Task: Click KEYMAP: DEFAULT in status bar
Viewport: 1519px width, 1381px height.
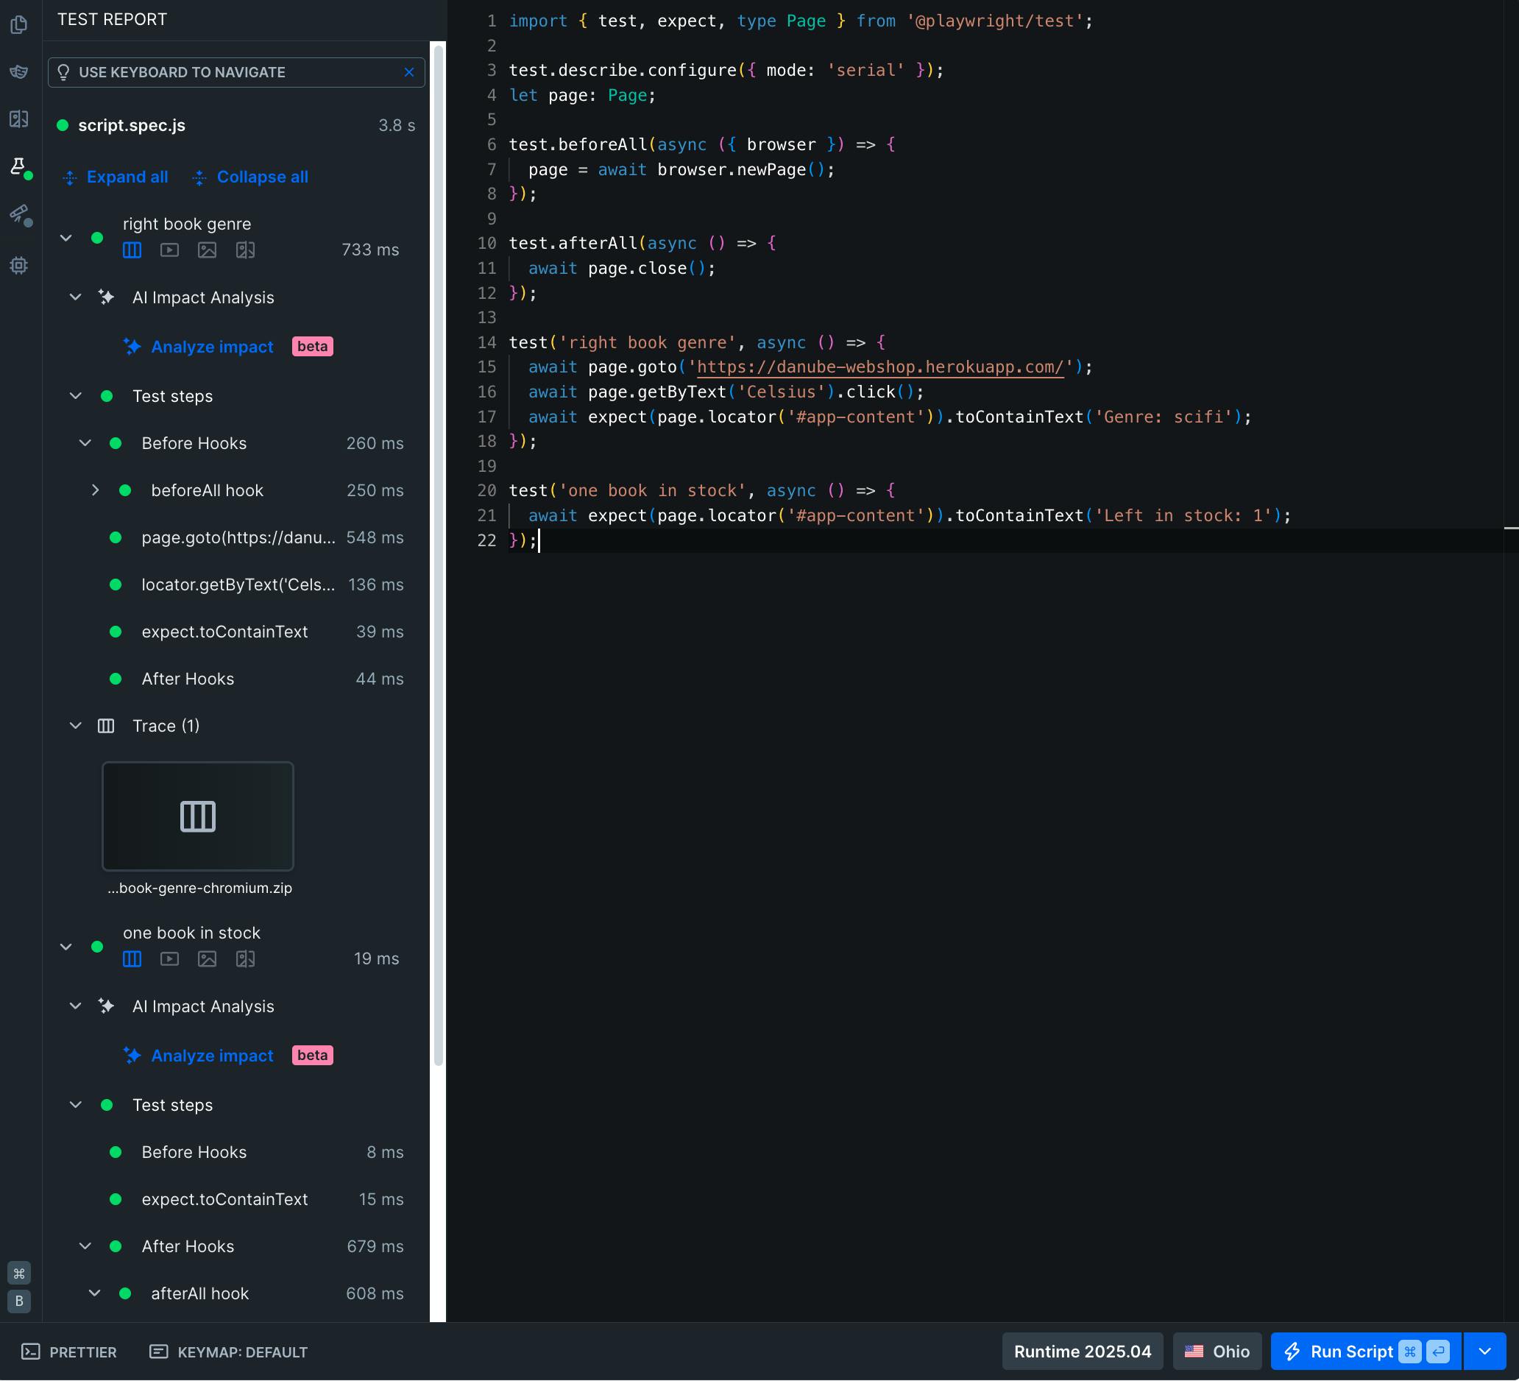Action: 228,1351
